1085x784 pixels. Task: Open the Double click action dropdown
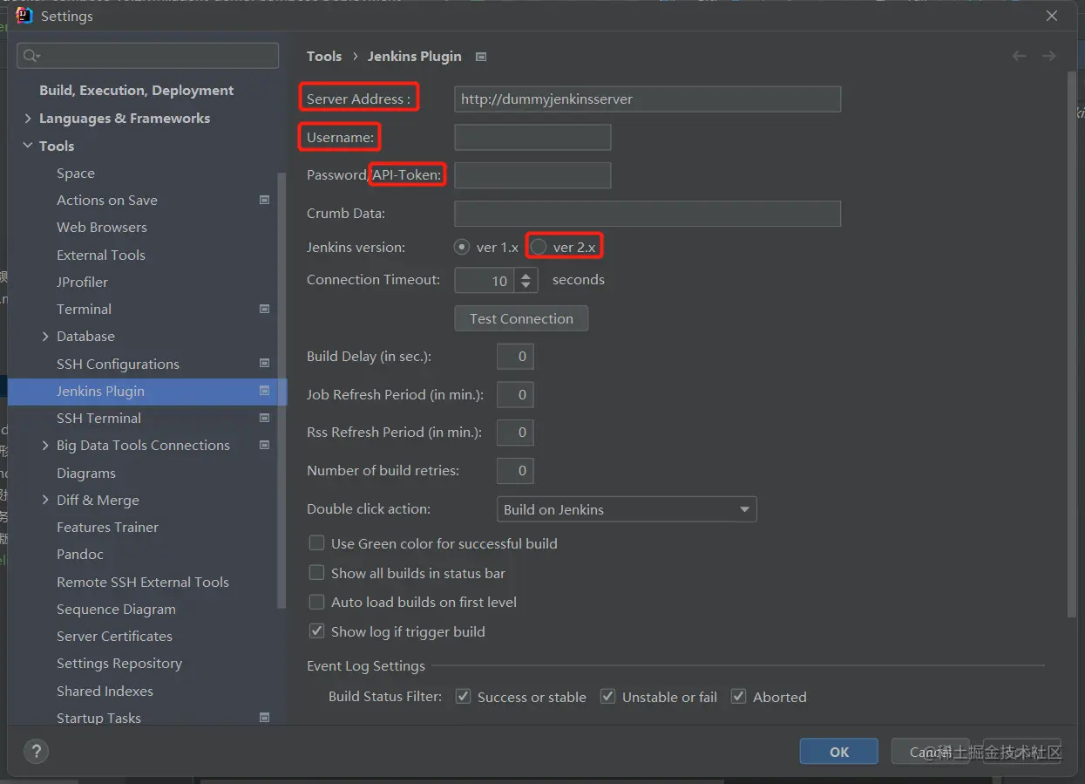pos(627,509)
